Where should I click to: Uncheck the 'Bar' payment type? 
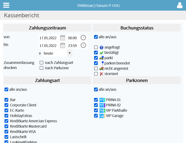click(x=6, y=100)
